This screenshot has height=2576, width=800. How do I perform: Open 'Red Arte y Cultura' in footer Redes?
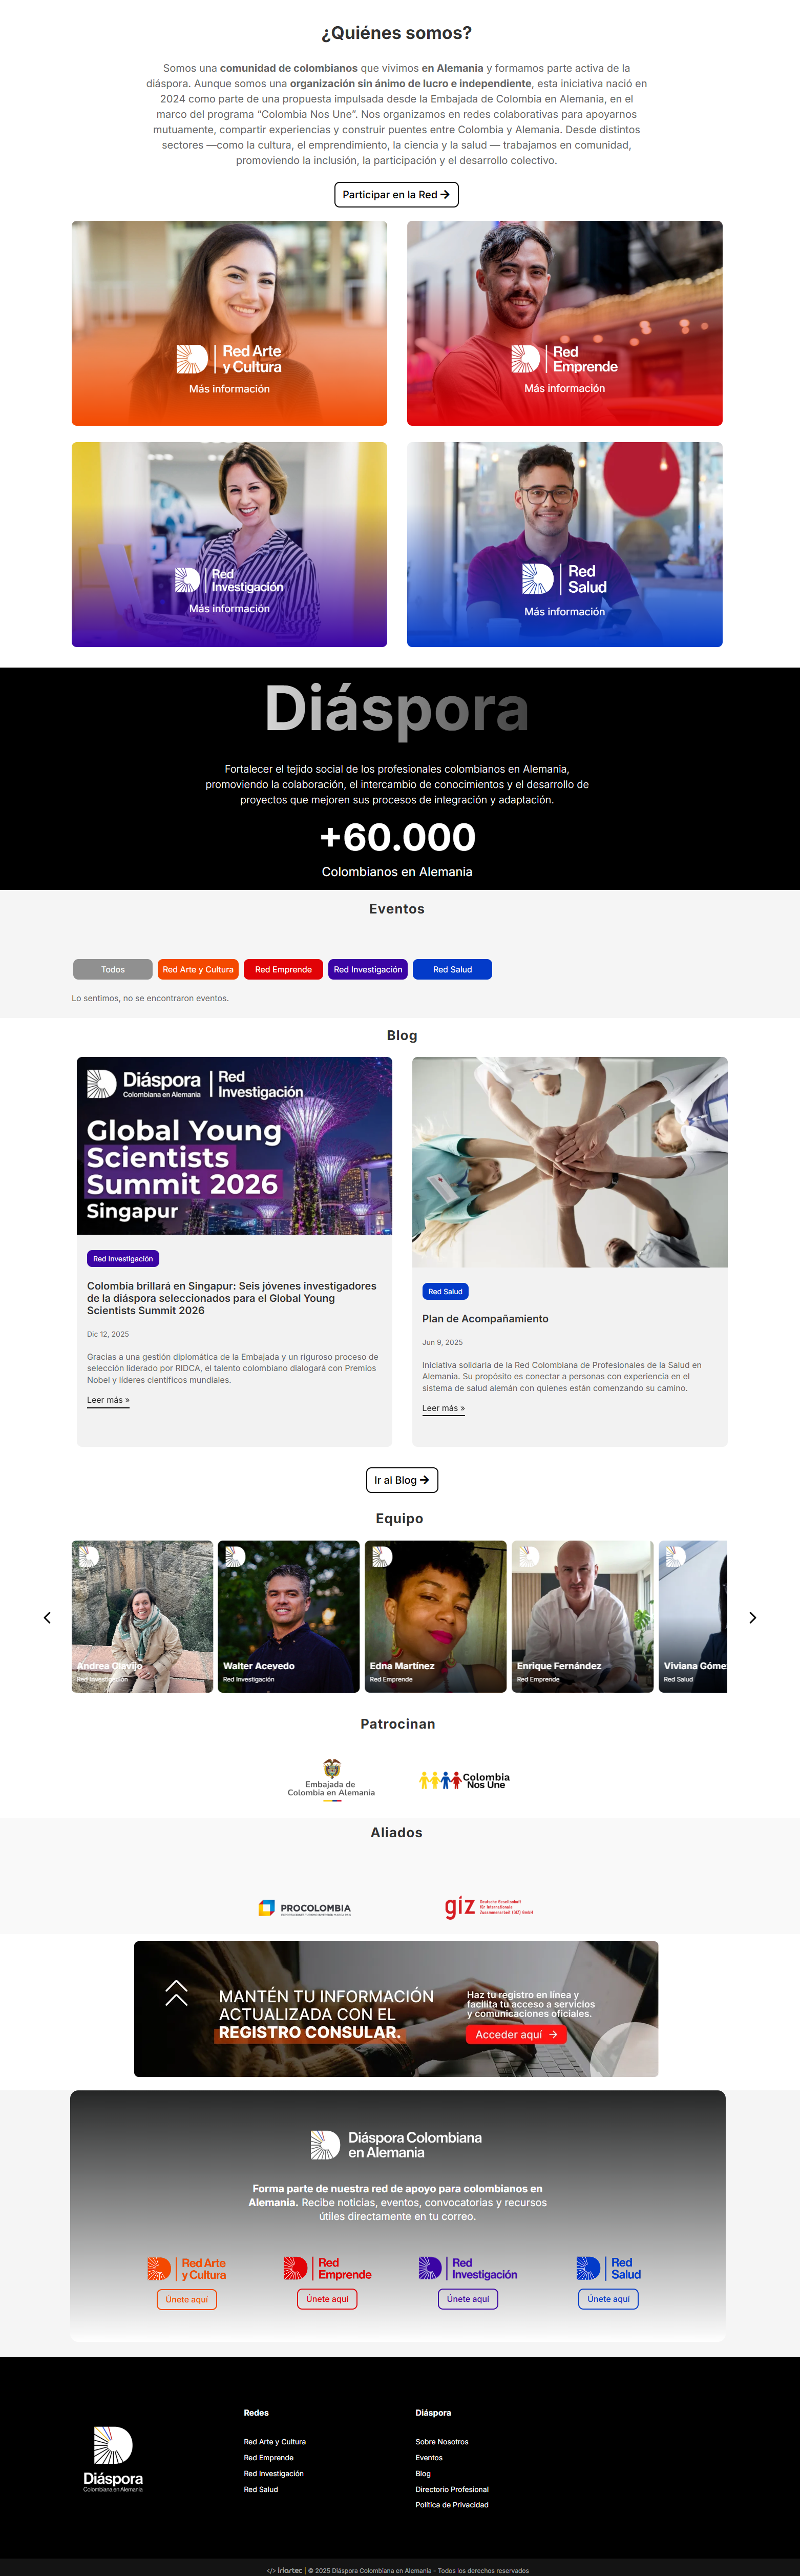coord(275,2442)
